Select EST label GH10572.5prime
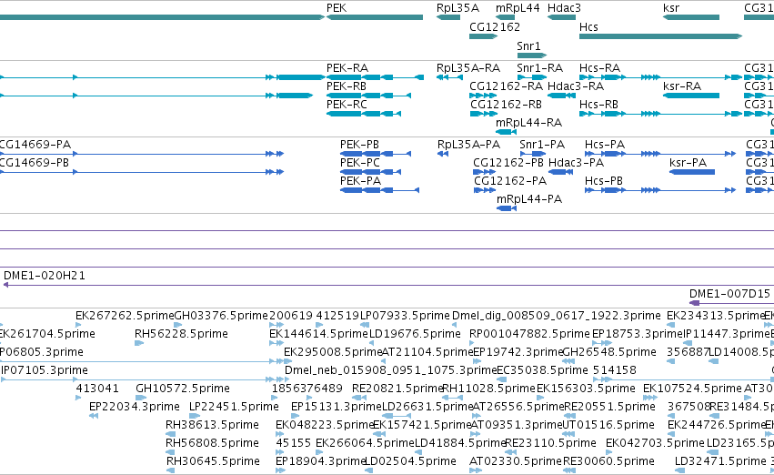 coord(183,389)
